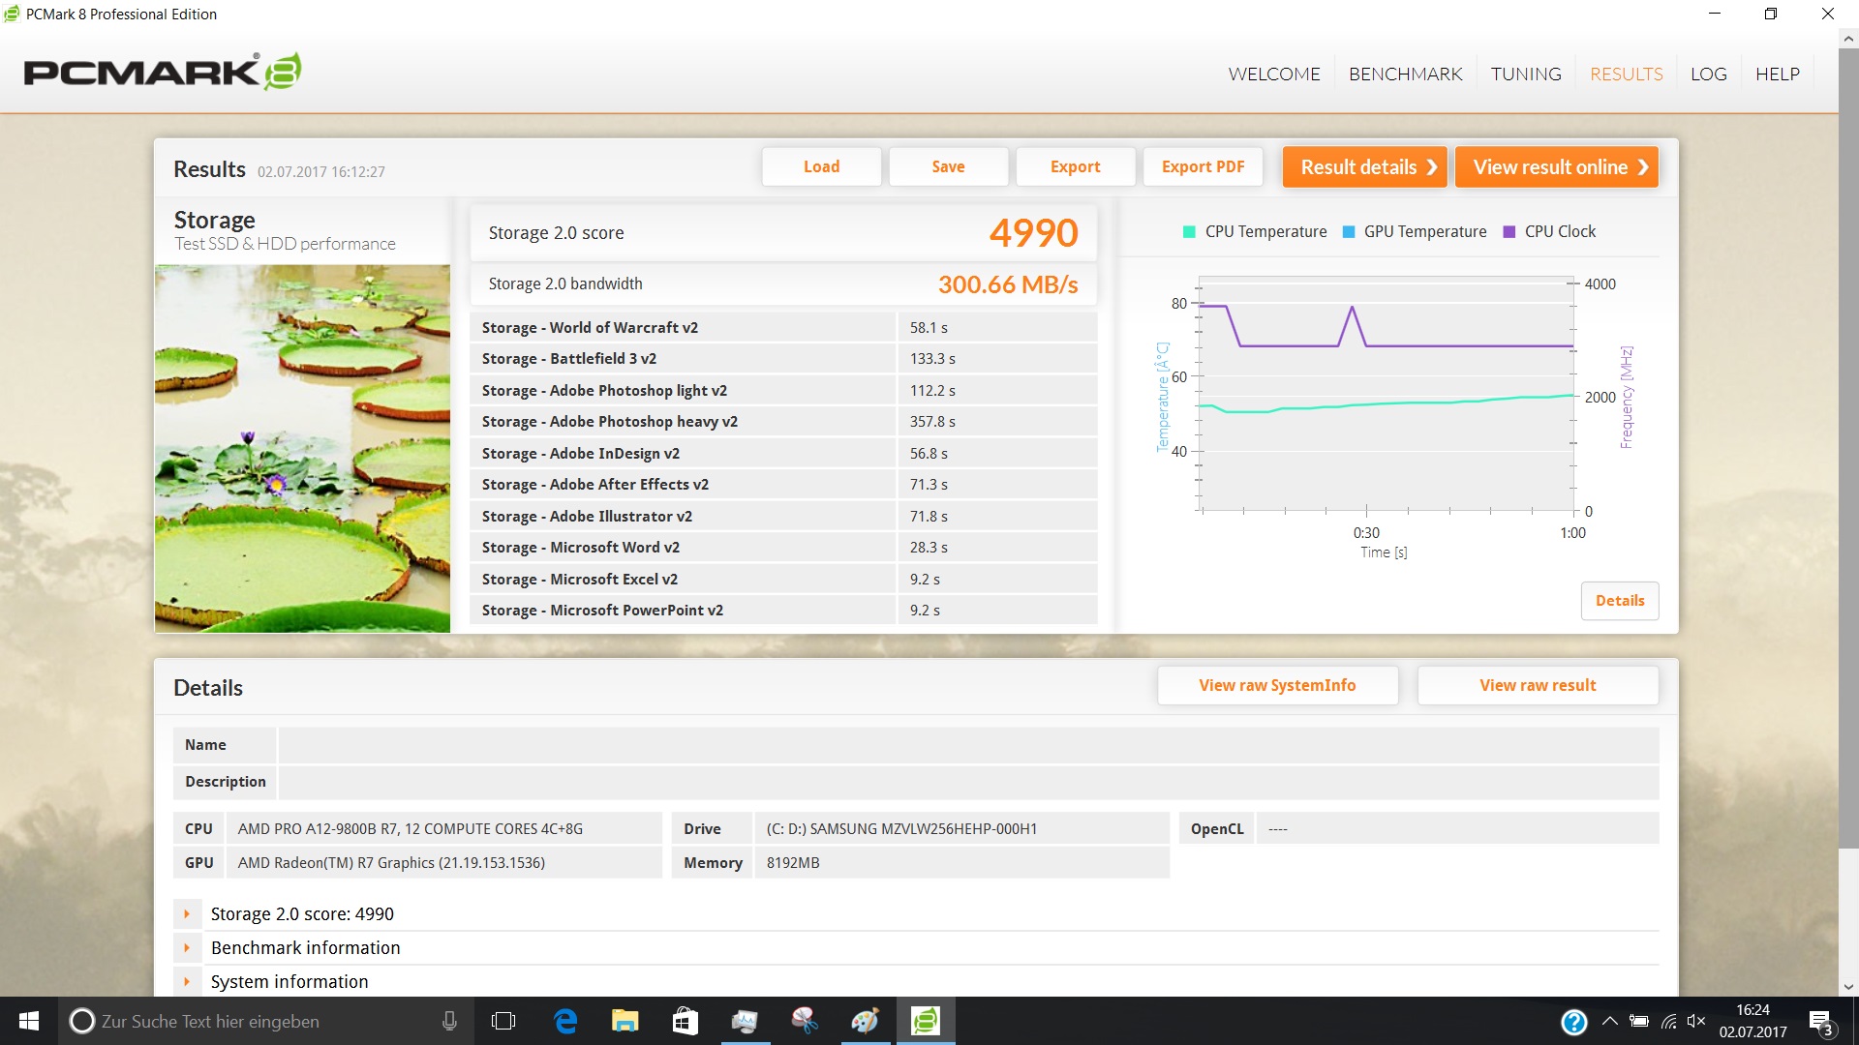Click the vertical scrollbar up arrow
This screenshot has width=1859, height=1045.
(1848, 39)
